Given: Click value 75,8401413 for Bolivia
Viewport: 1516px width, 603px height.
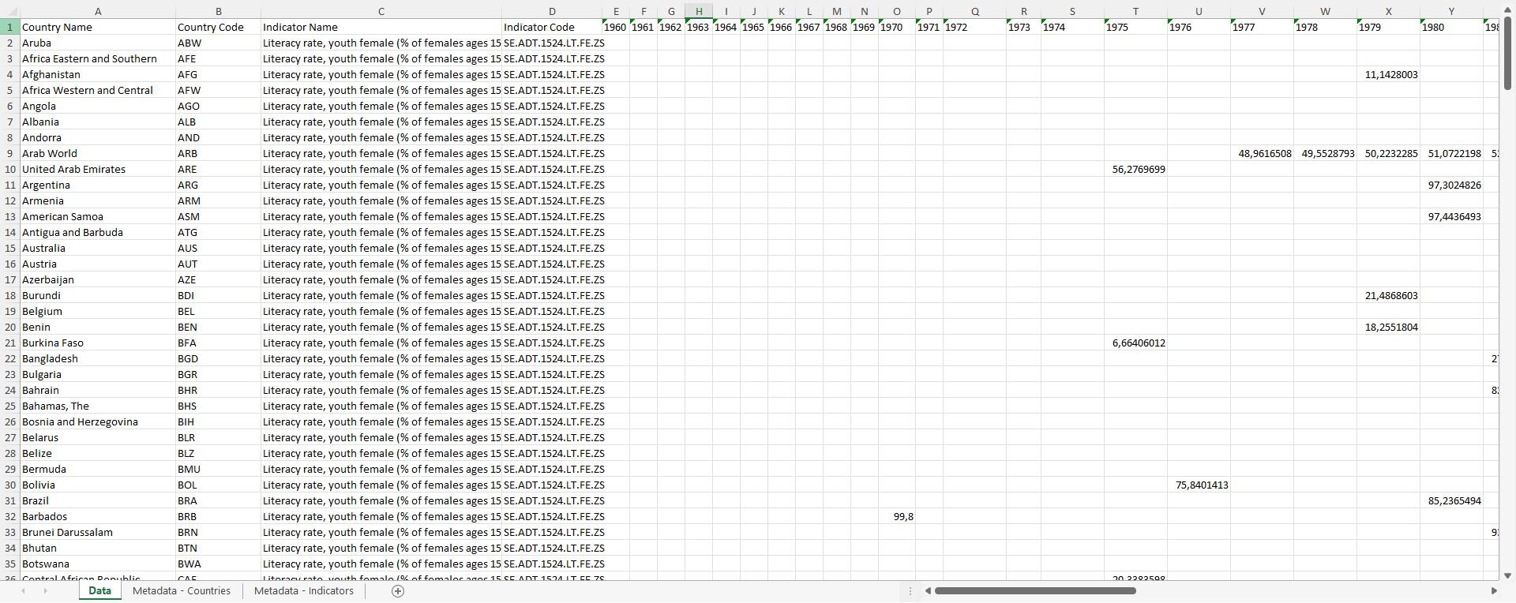Looking at the screenshot, I should (x=1199, y=485).
